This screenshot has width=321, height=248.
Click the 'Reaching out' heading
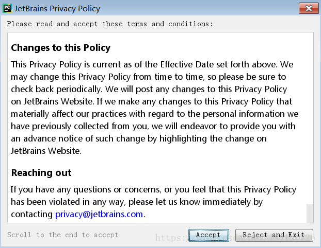point(41,173)
